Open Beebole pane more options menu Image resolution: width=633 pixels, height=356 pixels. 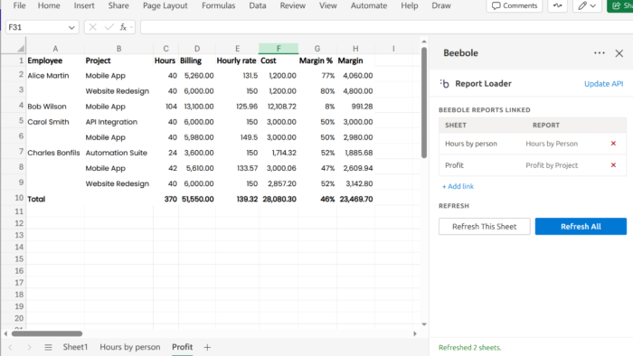coord(599,52)
